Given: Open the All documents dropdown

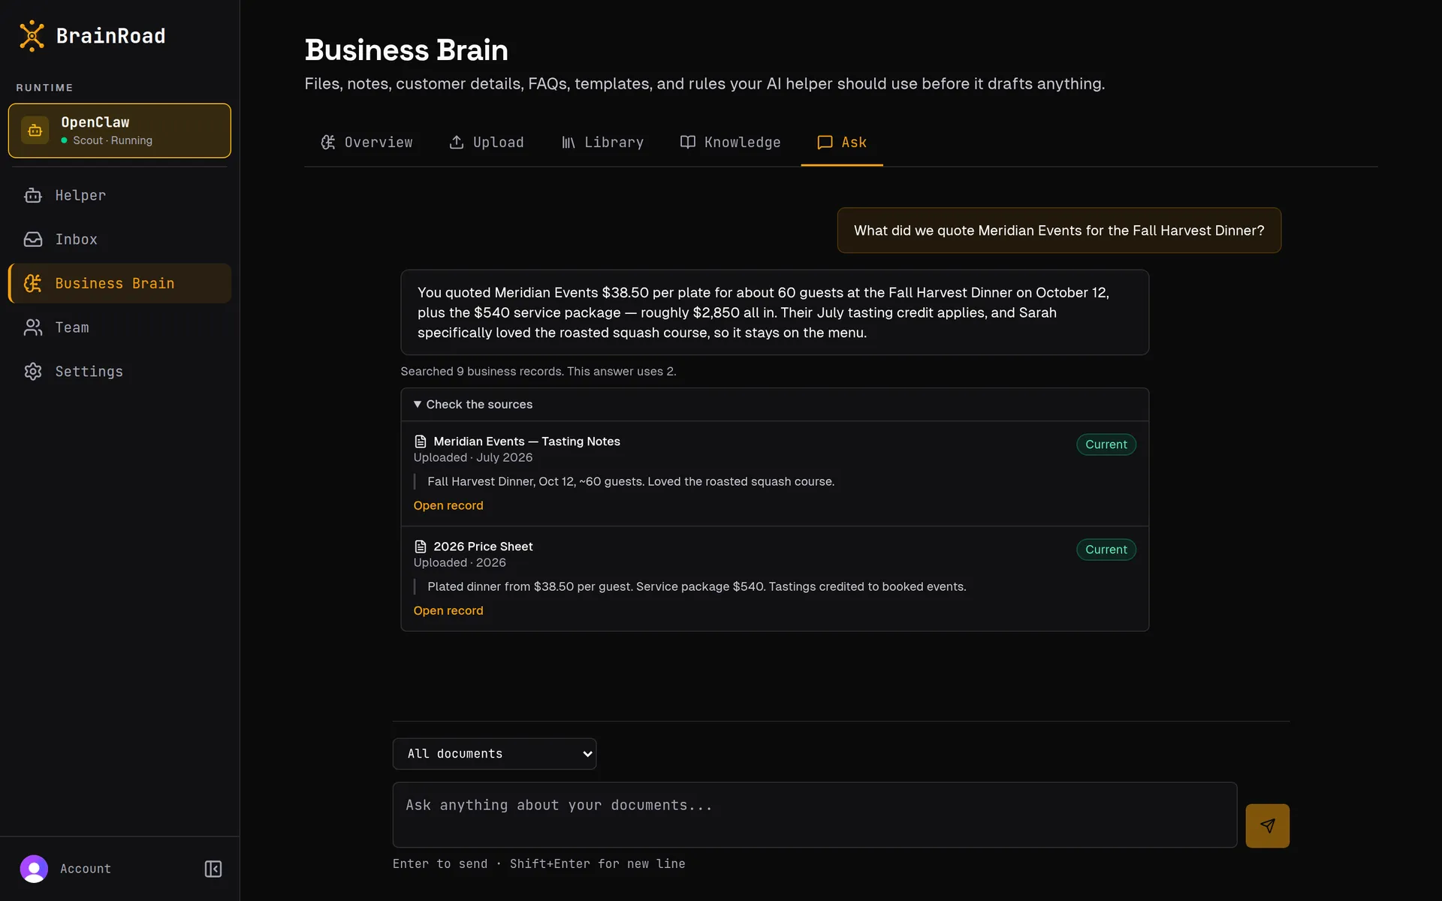Looking at the screenshot, I should [x=494, y=754].
